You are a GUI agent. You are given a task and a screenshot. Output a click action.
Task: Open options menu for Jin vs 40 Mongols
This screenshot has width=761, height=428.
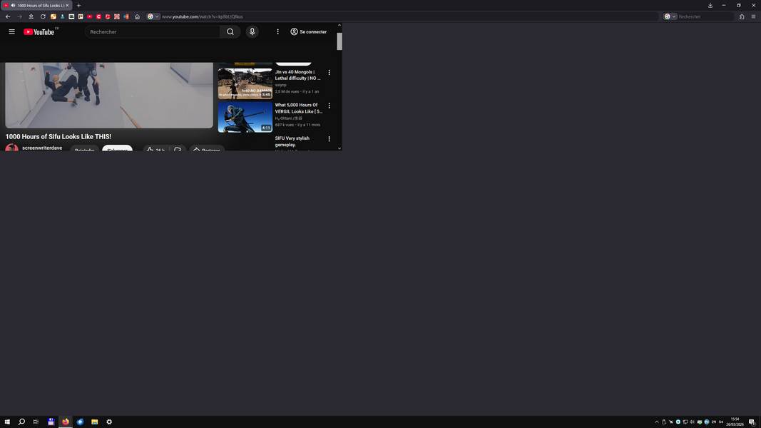(329, 72)
